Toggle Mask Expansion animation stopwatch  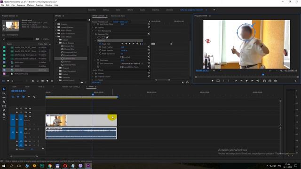click(x=100, y=54)
